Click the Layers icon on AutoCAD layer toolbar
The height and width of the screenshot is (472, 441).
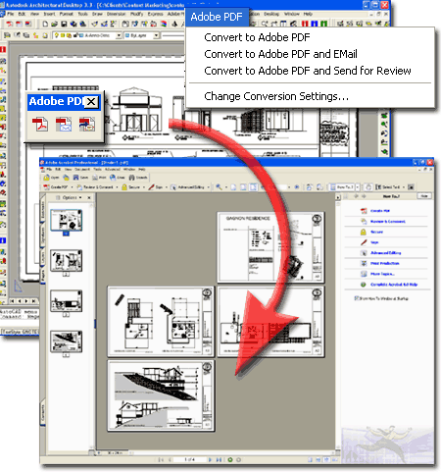tap(7, 35)
